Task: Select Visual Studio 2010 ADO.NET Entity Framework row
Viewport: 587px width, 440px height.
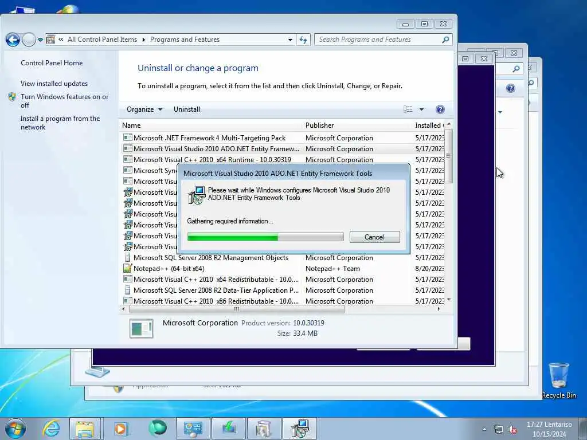Action: tap(283, 148)
